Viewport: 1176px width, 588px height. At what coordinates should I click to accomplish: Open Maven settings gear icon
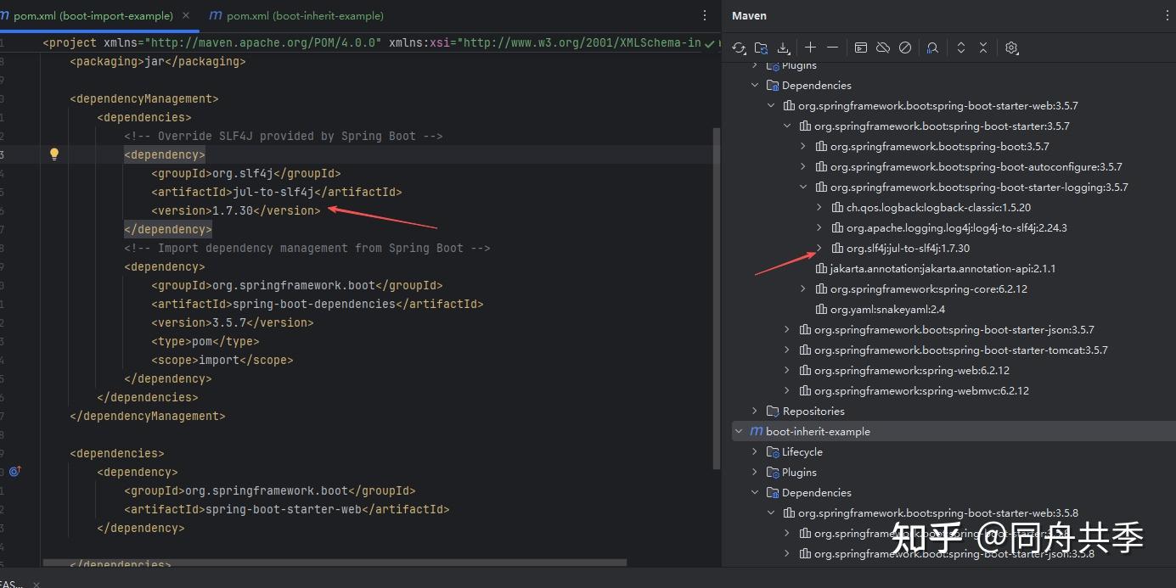coord(1010,48)
